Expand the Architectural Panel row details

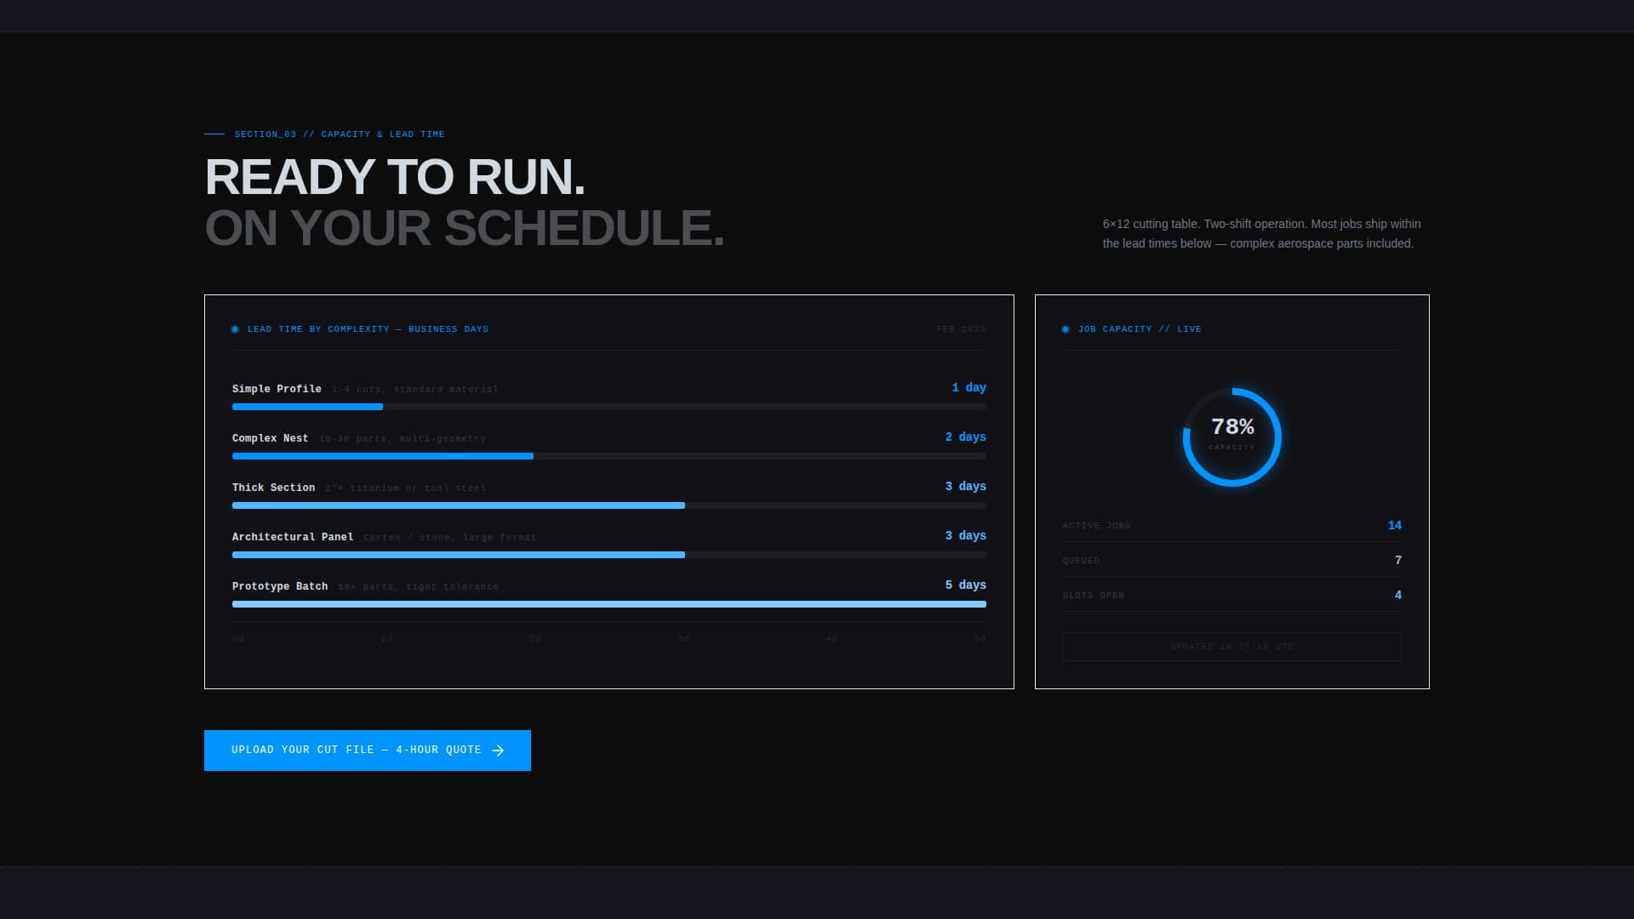609,544
